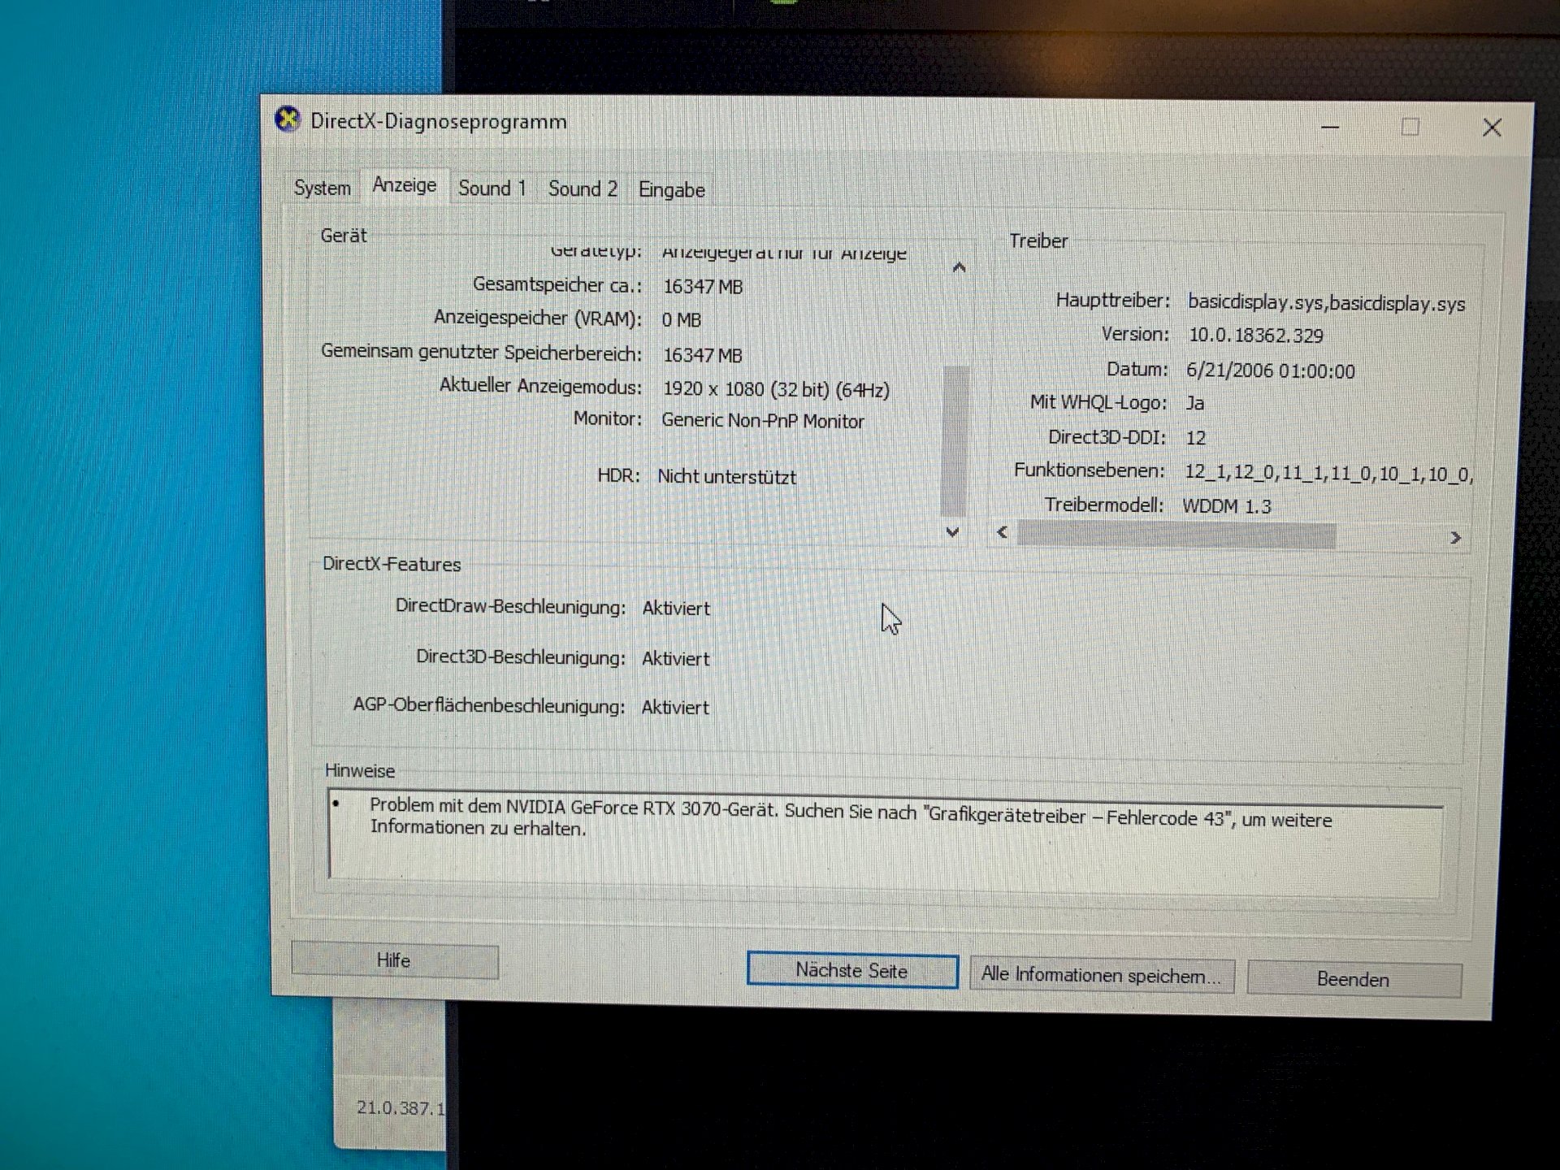Click the DirectX icon in the title bar
The image size is (1560, 1170).
pyautogui.click(x=287, y=119)
